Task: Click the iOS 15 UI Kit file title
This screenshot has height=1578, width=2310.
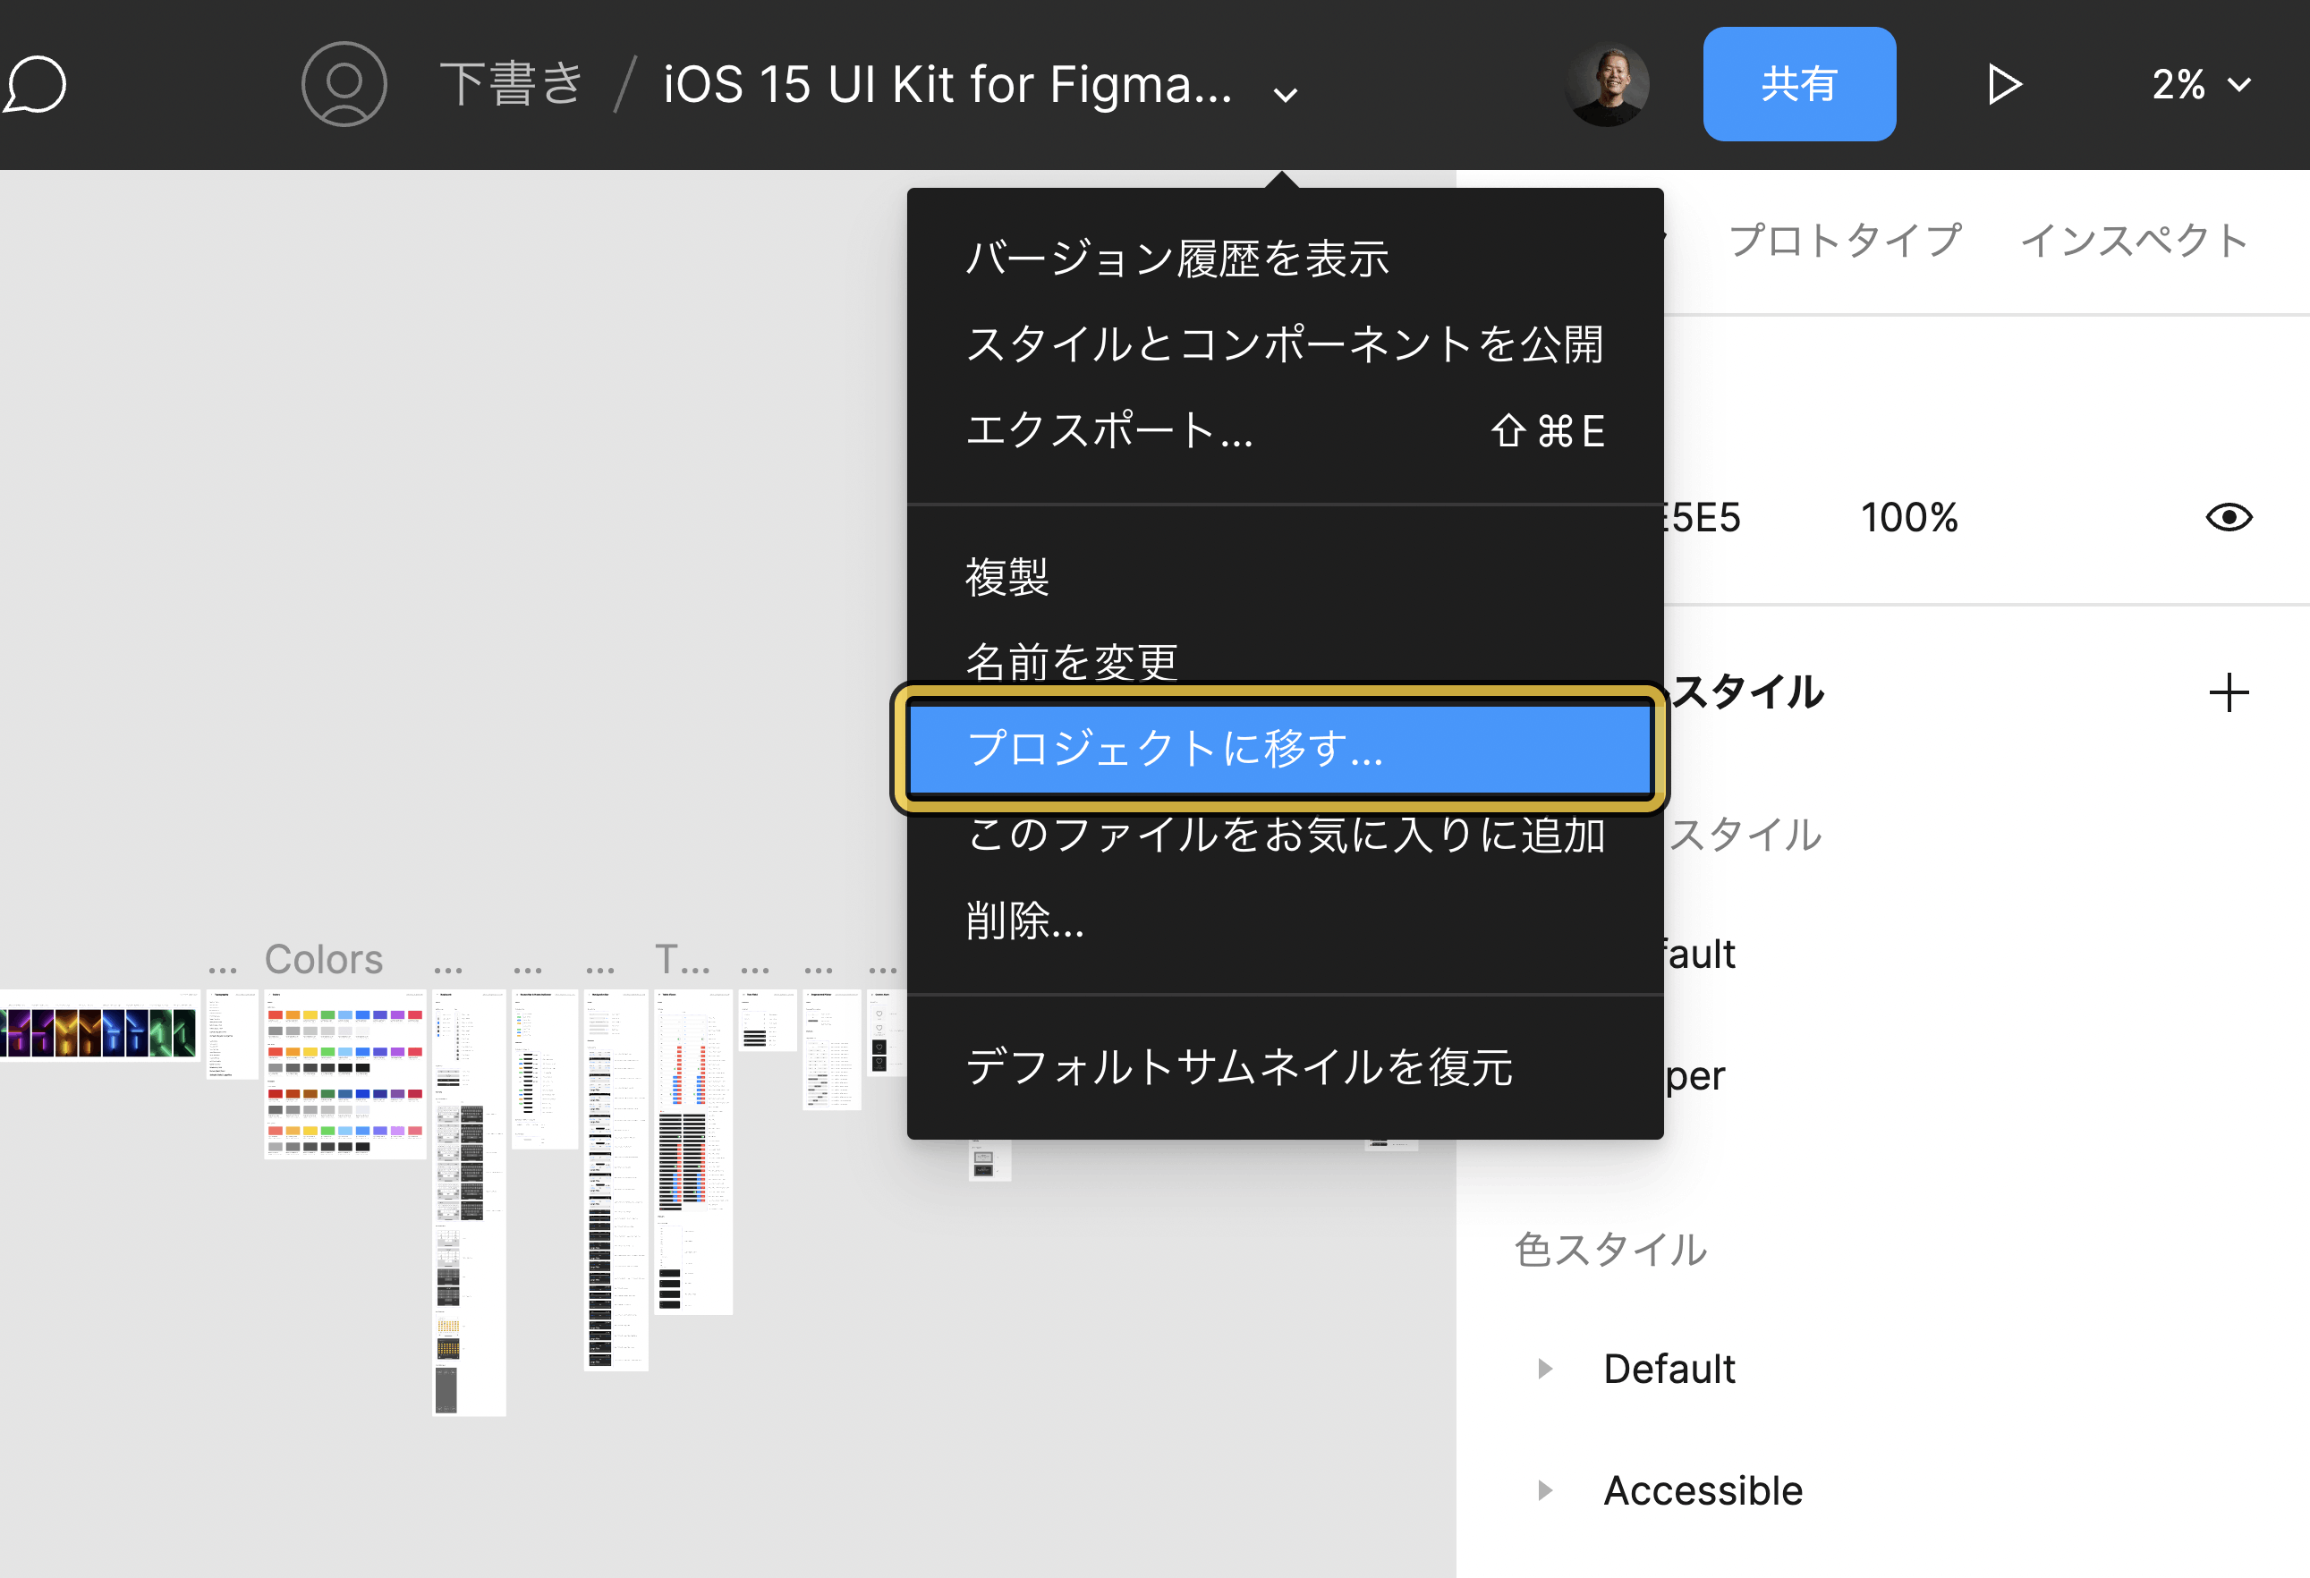Action: click(x=947, y=84)
